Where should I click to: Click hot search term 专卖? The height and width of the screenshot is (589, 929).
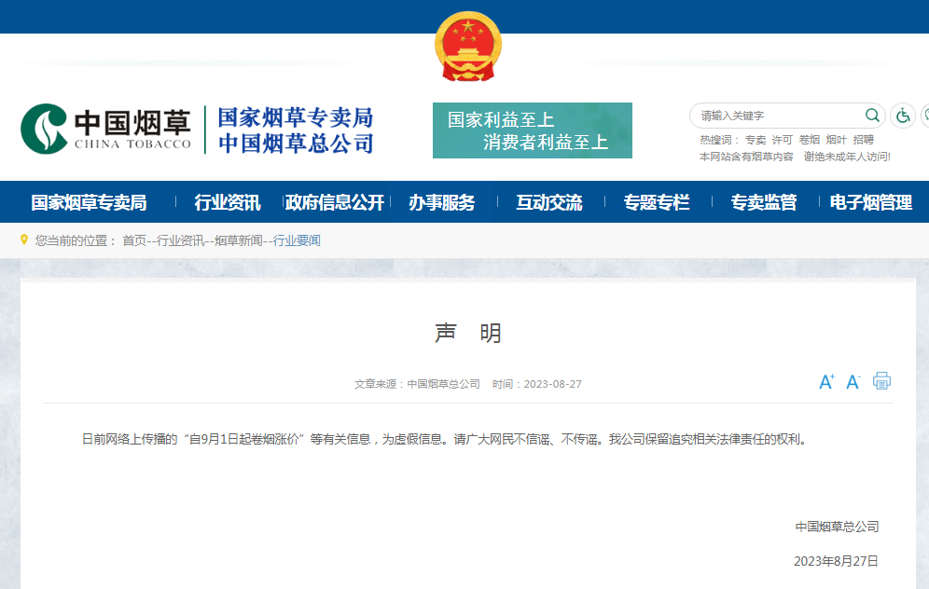coord(756,140)
